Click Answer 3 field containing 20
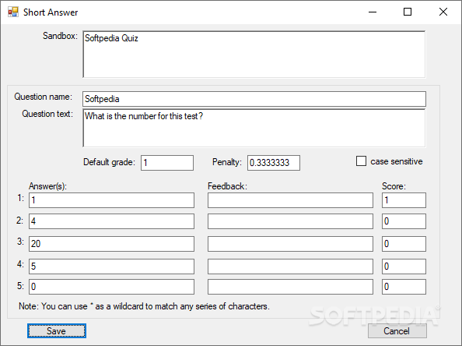The image size is (462, 346). click(x=111, y=244)
